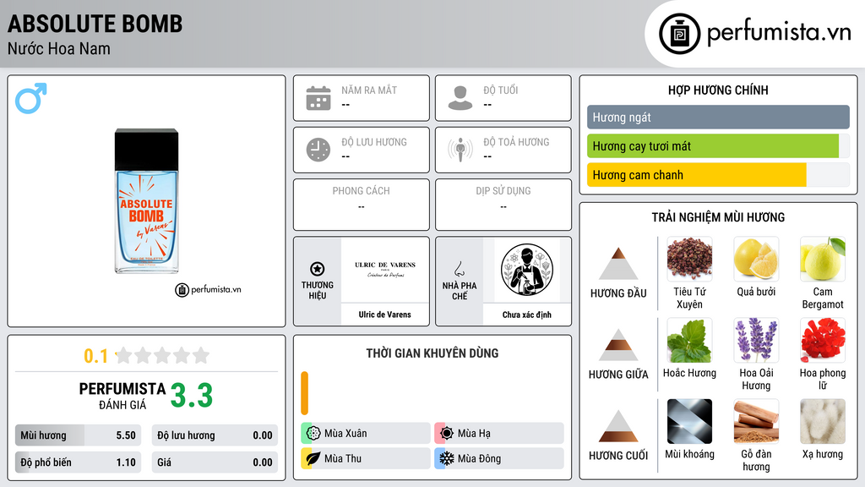Click the star badge Thương hiệu icon
Screen dimensions: 865x487
pyautogui.click(x=318, y=269)
